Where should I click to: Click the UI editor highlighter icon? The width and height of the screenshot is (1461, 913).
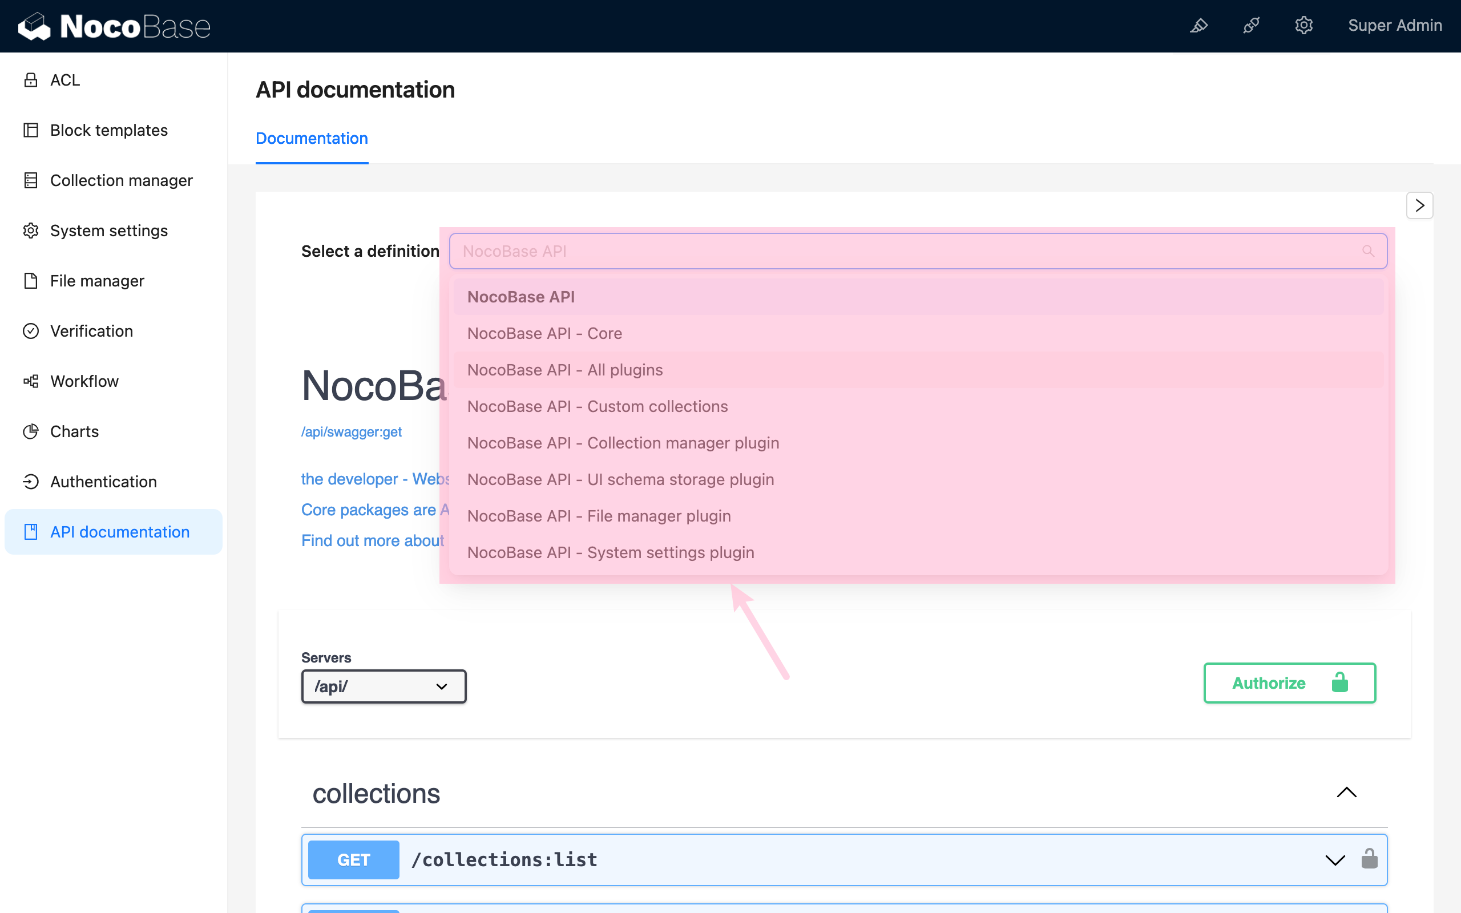pos(1198,25)
